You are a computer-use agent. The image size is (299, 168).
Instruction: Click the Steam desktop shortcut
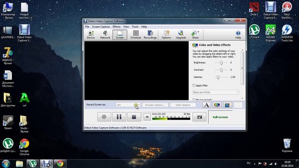tap(8, 123)
